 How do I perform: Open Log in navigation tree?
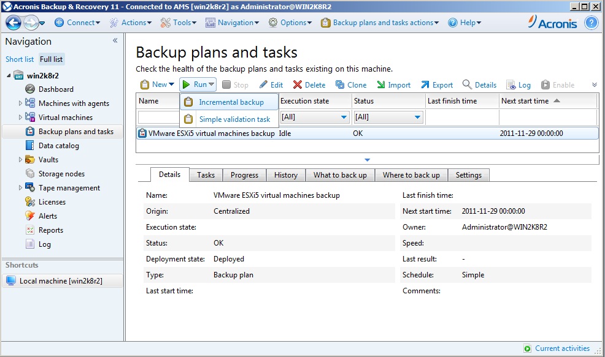[44, 244]
